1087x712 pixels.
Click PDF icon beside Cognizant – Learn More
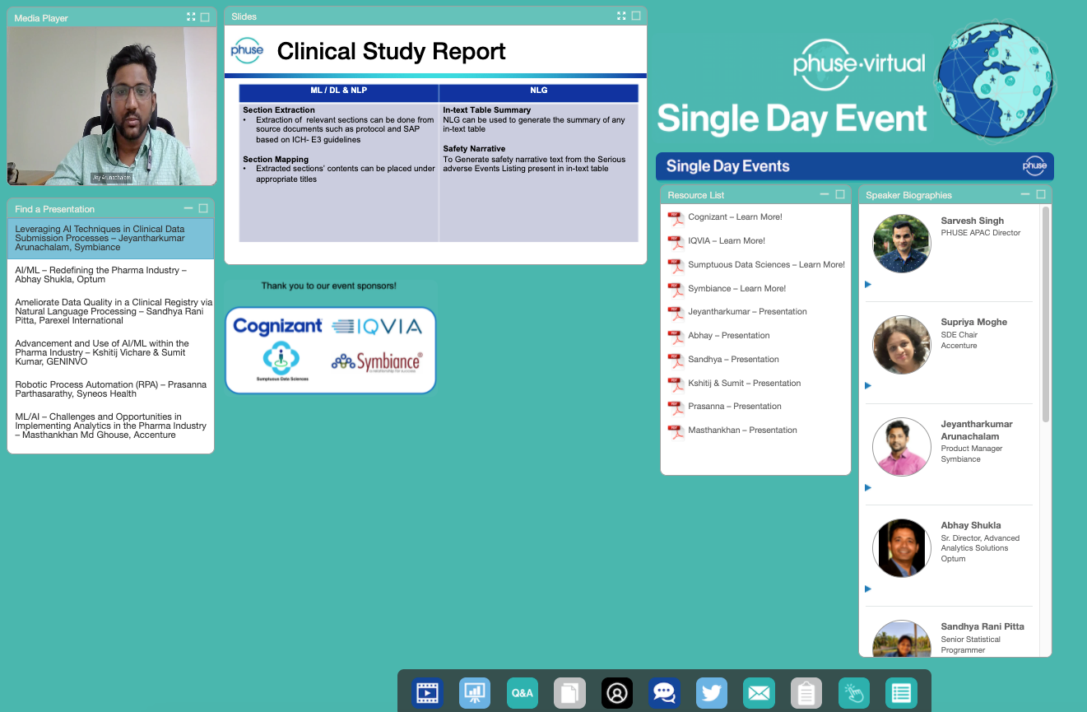click(676, 218)
